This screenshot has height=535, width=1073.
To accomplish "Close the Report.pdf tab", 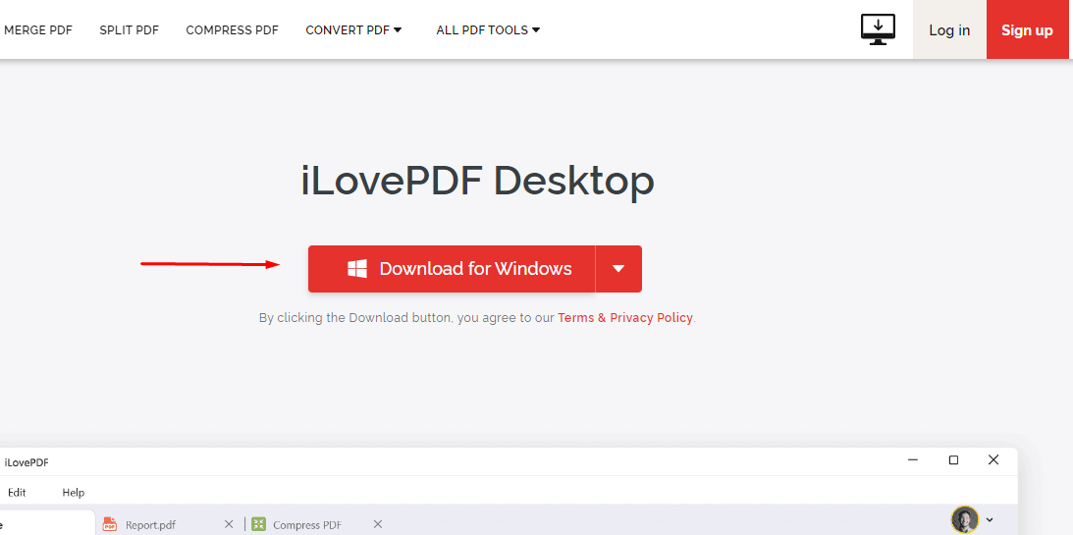I will 229,524.
